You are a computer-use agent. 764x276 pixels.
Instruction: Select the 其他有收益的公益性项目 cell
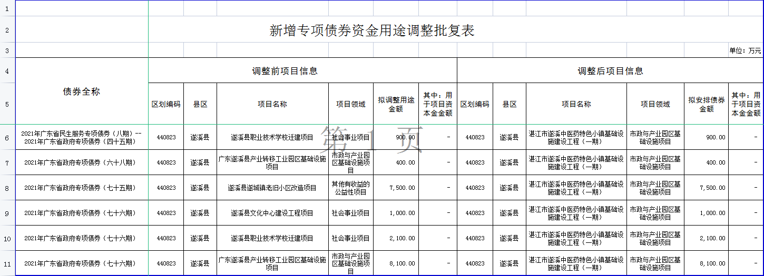(x=351, y=188)
